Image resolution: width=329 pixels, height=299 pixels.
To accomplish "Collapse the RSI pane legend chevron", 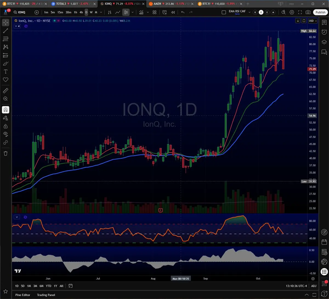I will click(17, 217).
